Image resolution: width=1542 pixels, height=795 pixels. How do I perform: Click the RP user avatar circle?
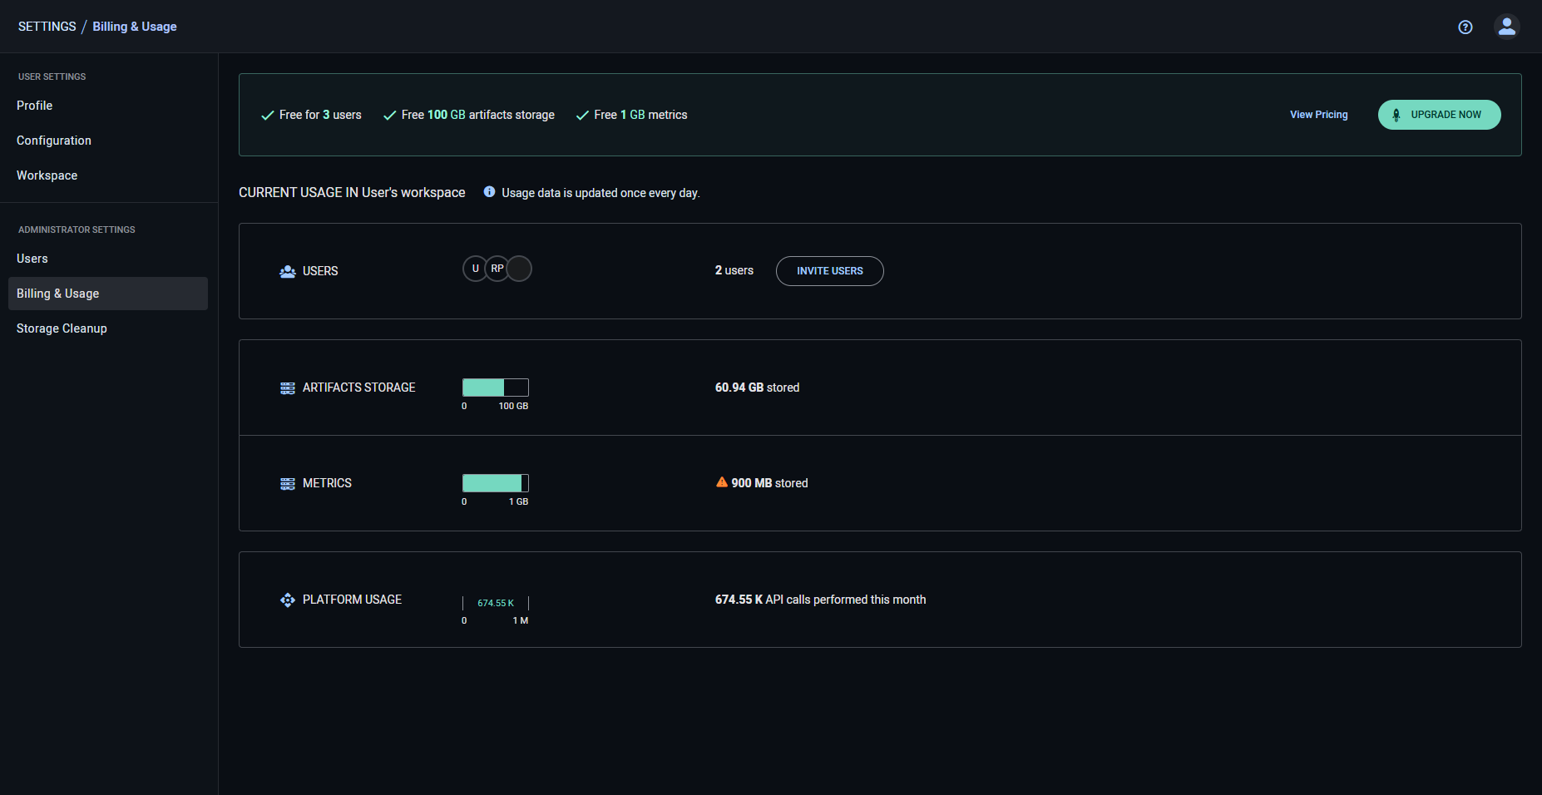coord(497,268)
